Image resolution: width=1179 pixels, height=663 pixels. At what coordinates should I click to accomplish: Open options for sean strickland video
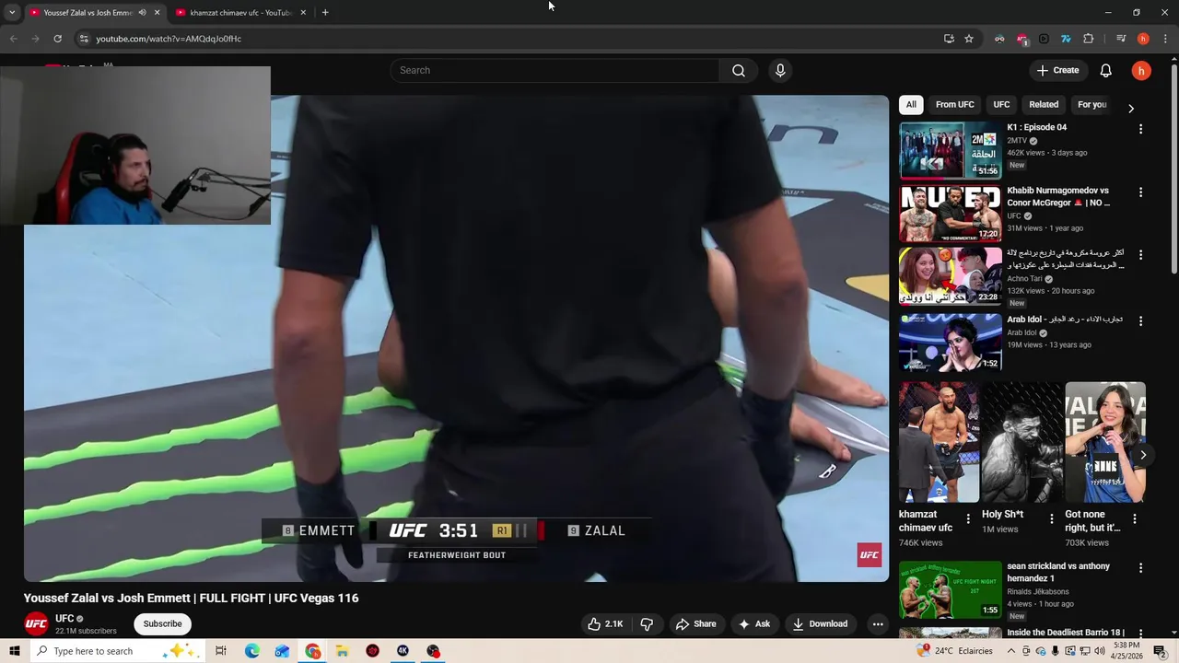point(1140,568)
